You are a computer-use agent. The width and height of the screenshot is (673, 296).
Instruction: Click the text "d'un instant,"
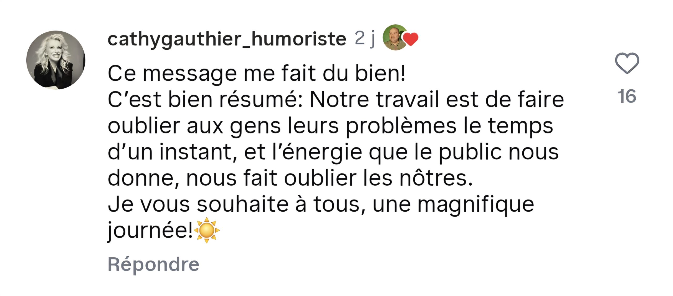click(x=172, y=152)
